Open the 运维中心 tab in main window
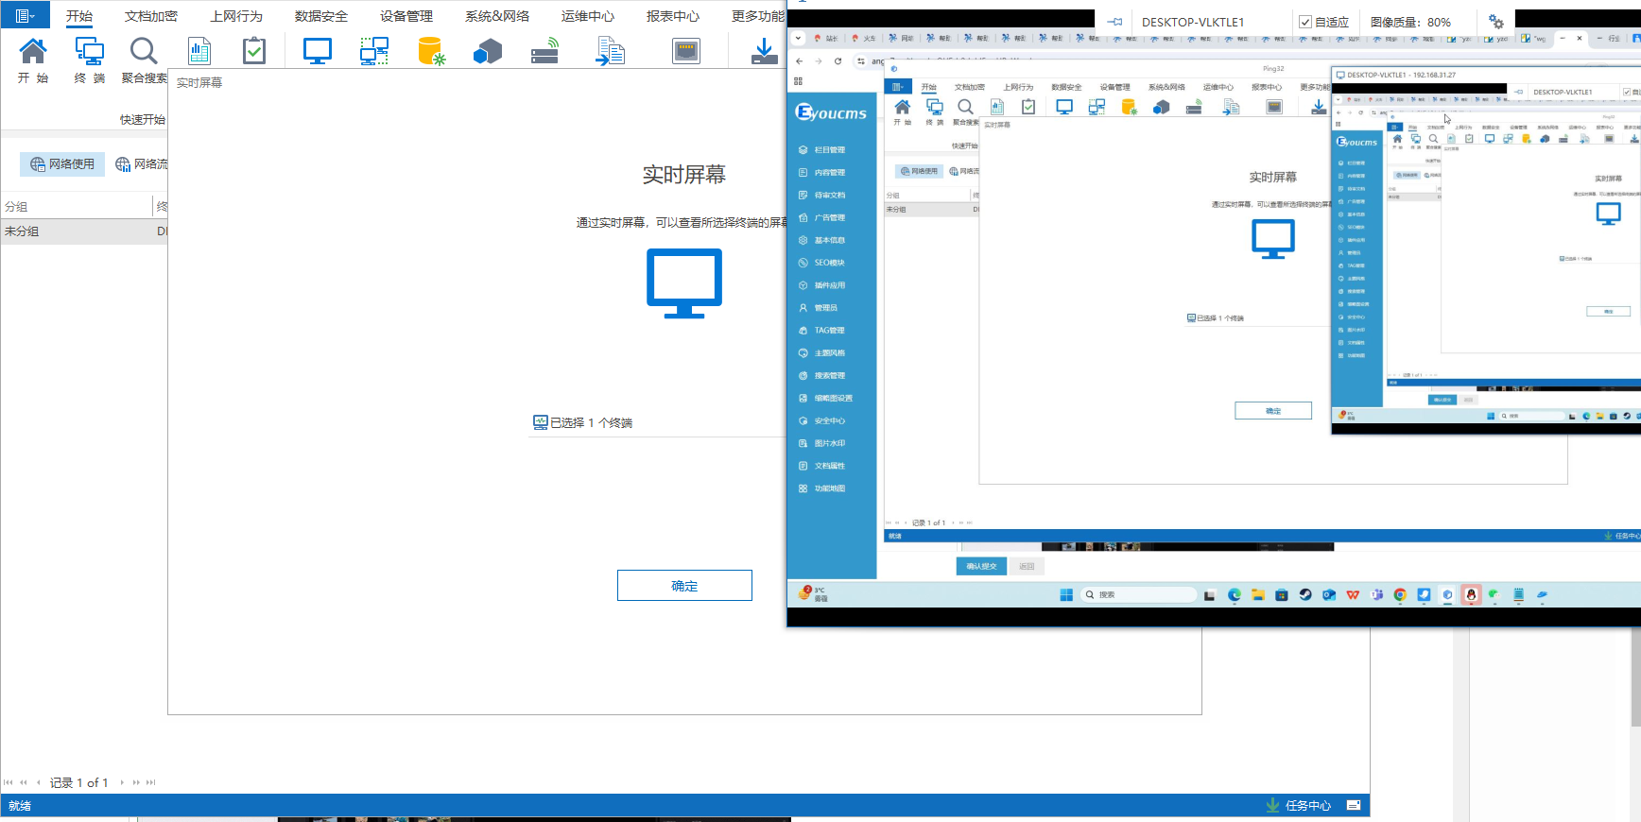1641x822 pixels. 588,16
